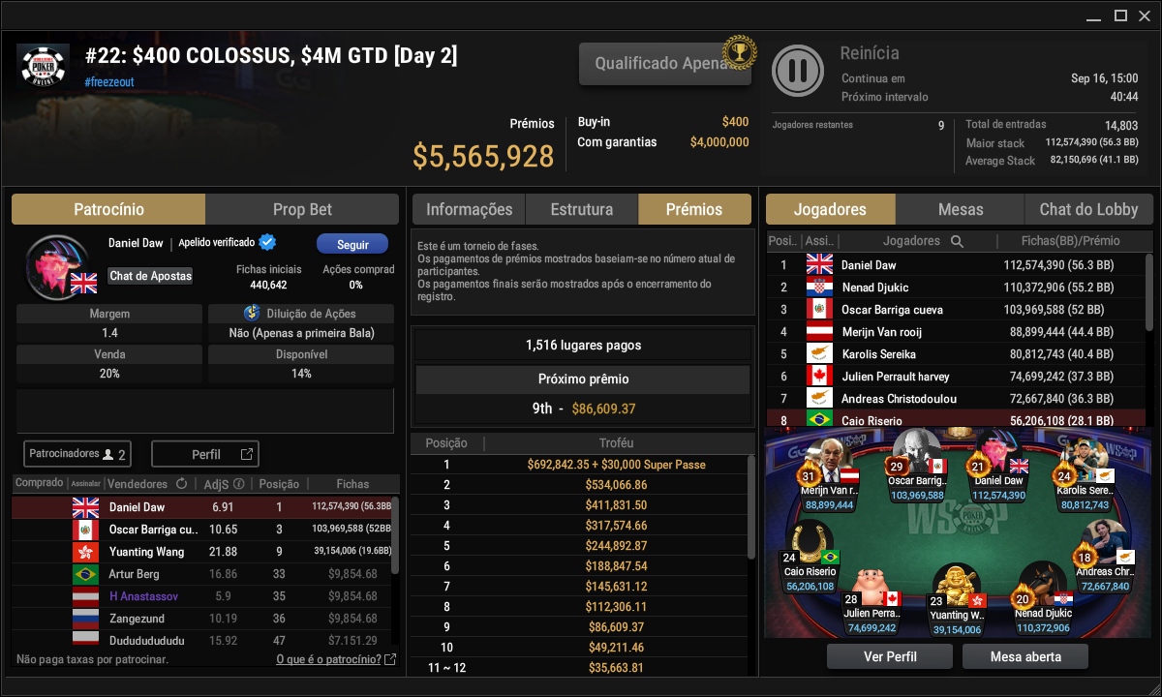Screen dimensions: 1162x697
Task: Click the prize list vertical scrollbar
Action: tap(749, 506)
